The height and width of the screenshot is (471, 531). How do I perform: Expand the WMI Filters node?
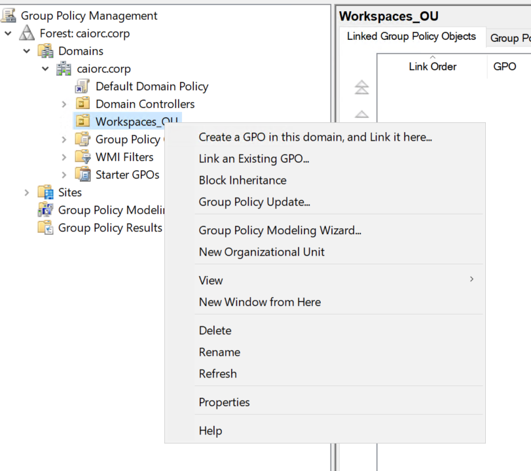point(64,157)
